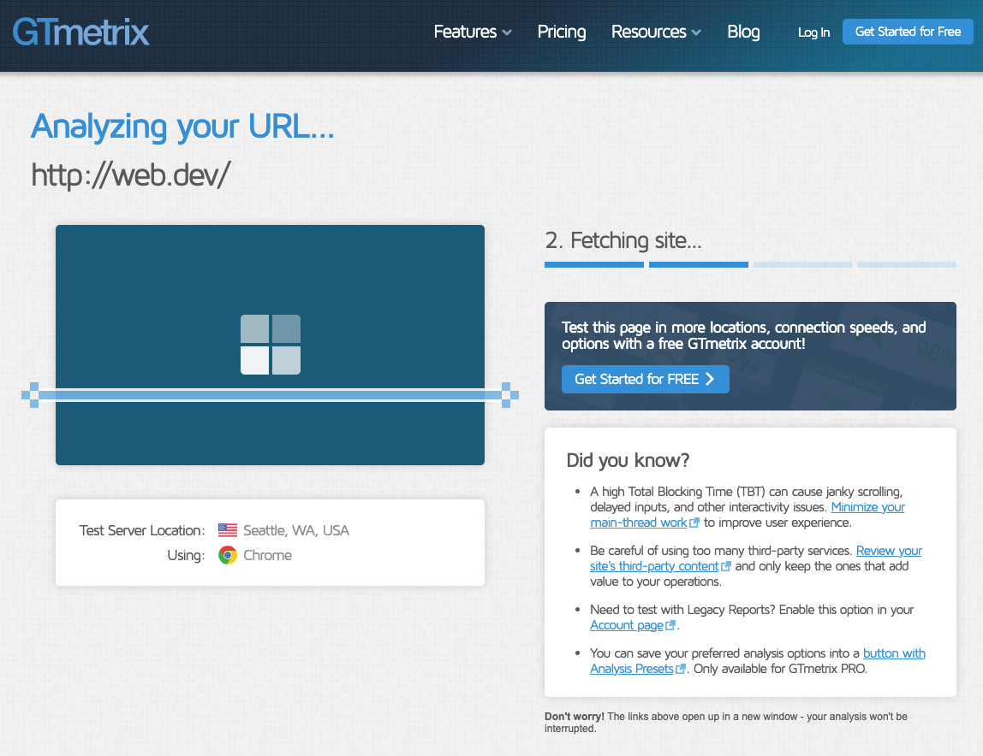Click the four-square loading icon in preview
The width and height of the screenshot is (983, 756).
(x=271, y=345)
